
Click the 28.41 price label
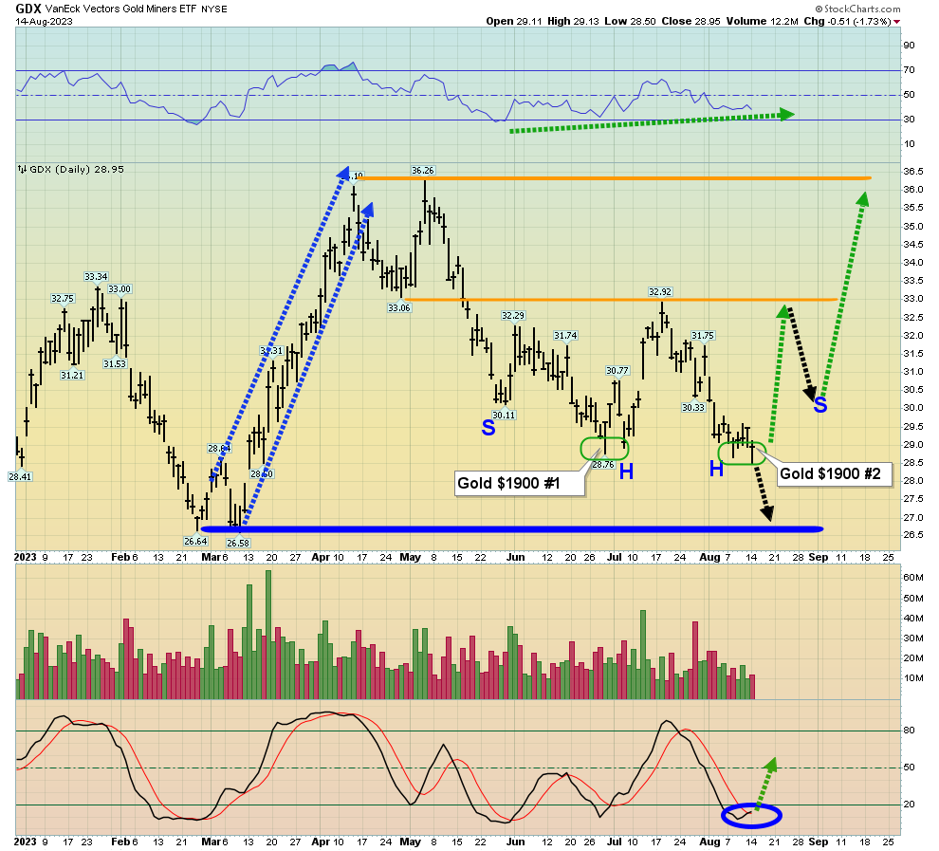click(20, 476)
